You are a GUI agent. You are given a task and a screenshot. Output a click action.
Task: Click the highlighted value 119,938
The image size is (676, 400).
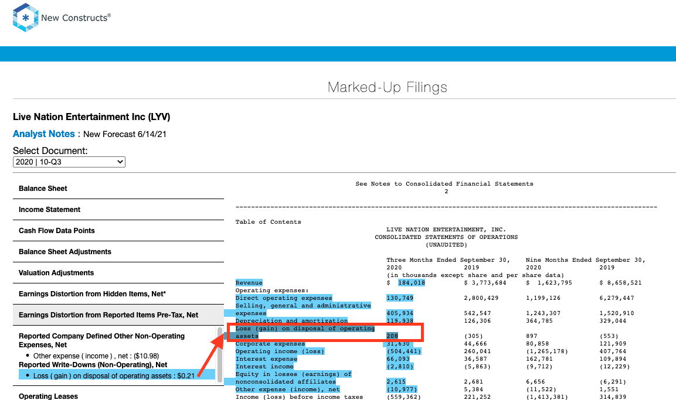pos(400,321)
